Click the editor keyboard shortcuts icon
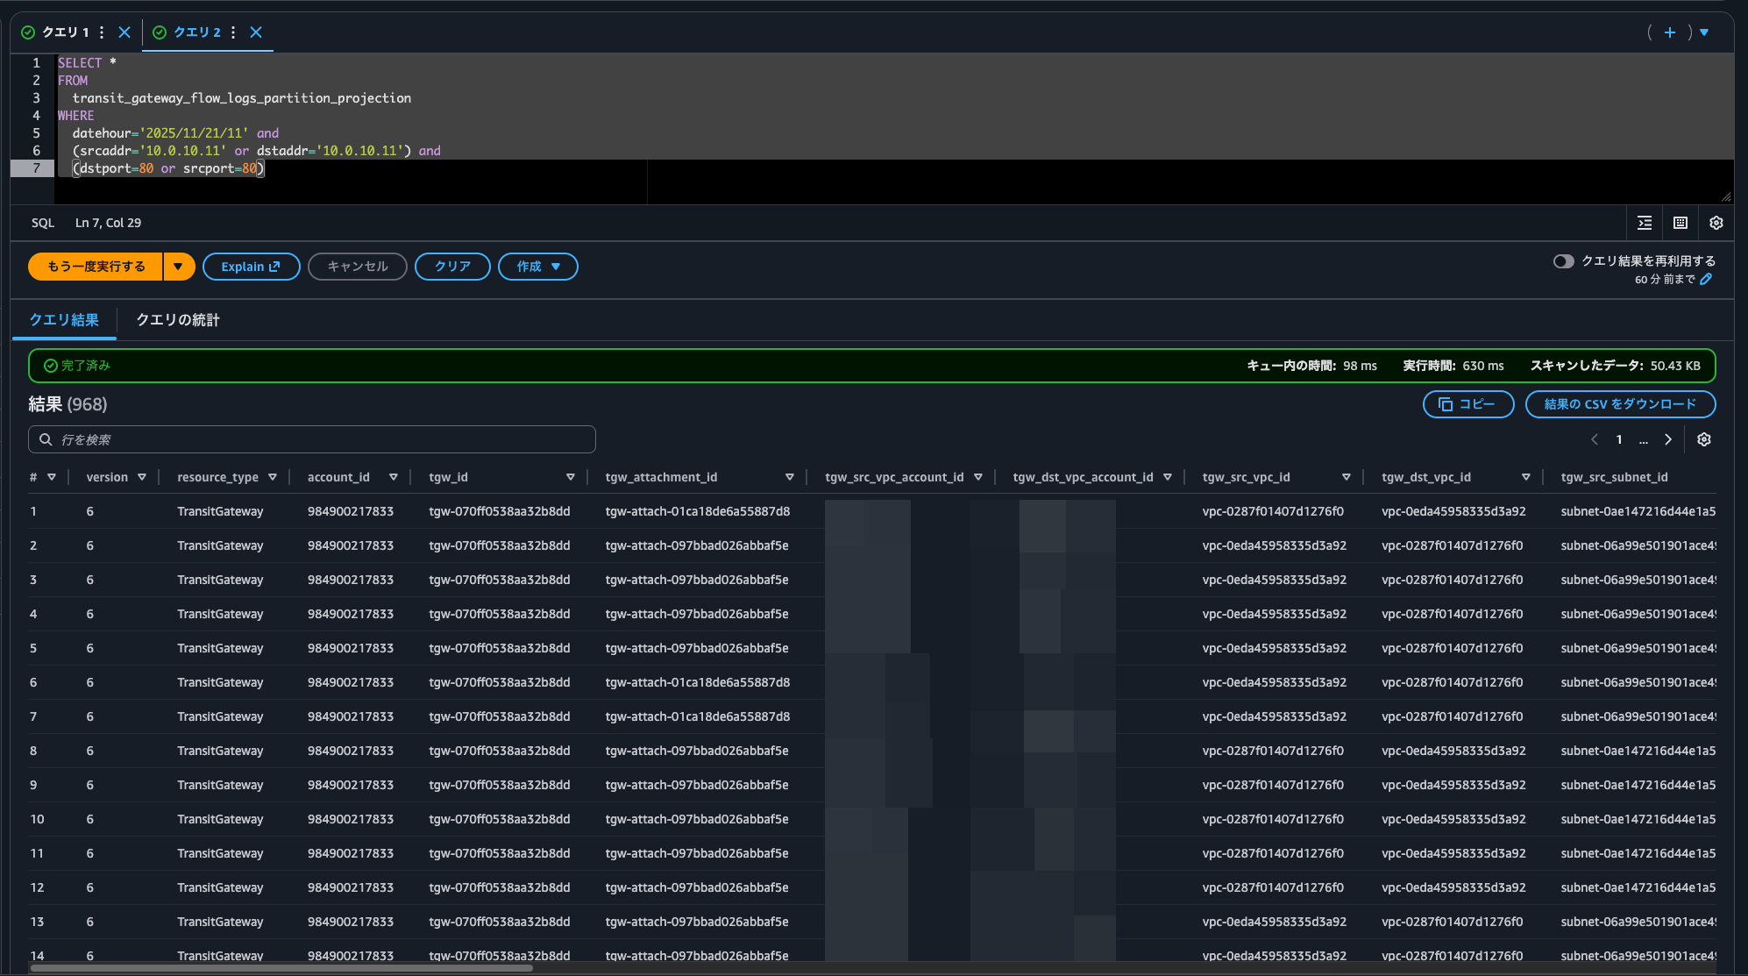The image size is (1748, 976). pos(1680,223)
